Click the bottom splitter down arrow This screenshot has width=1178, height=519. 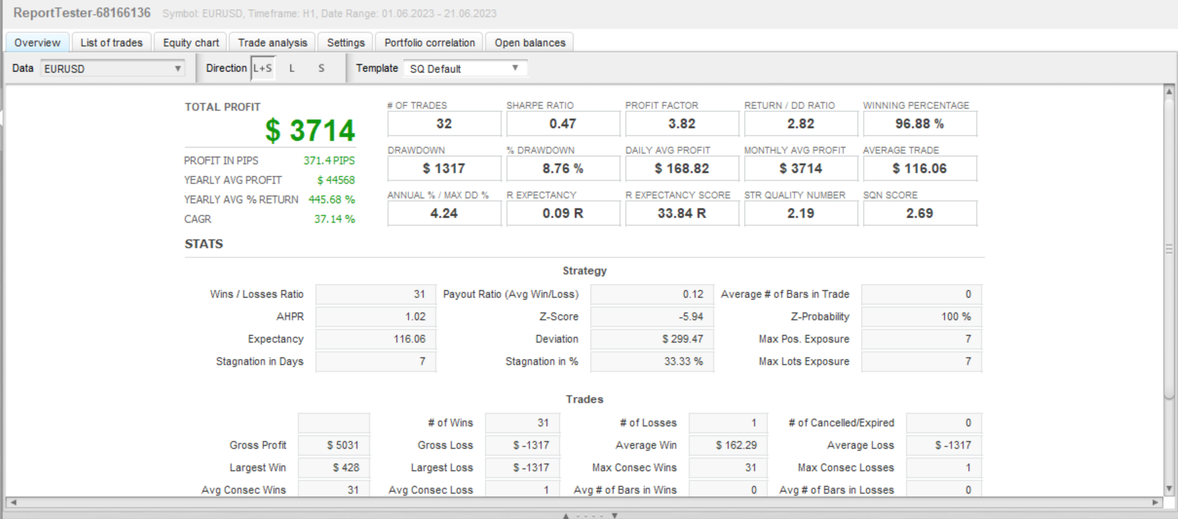coord(614,516)
